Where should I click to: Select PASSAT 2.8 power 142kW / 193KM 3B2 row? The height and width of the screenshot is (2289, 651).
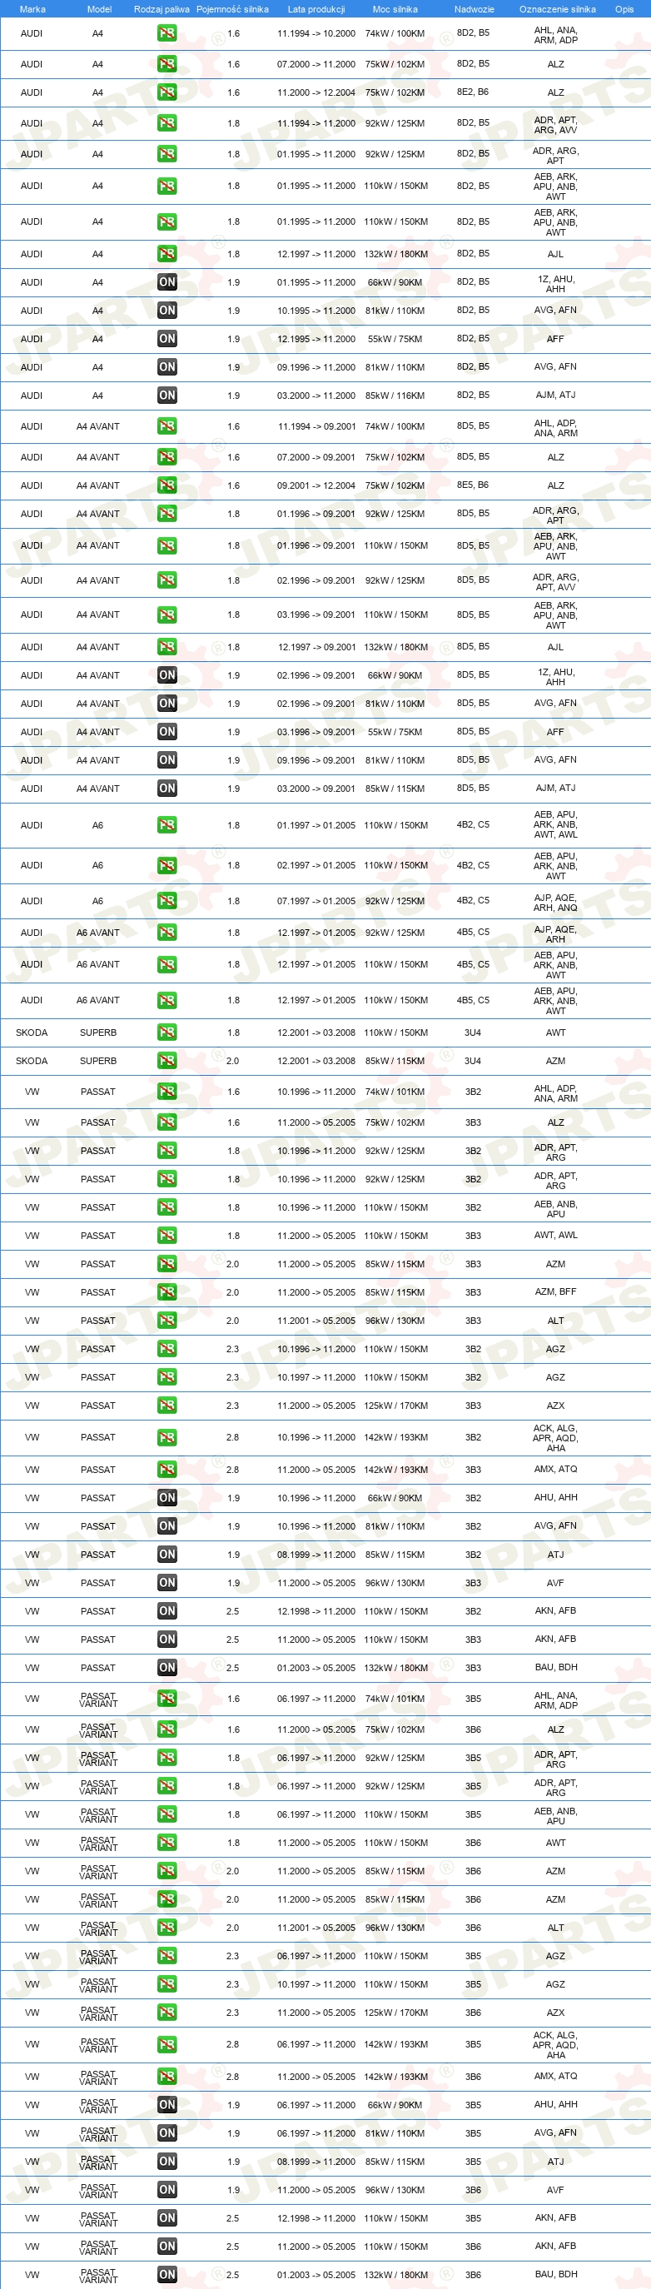[x=395, y=1437]
